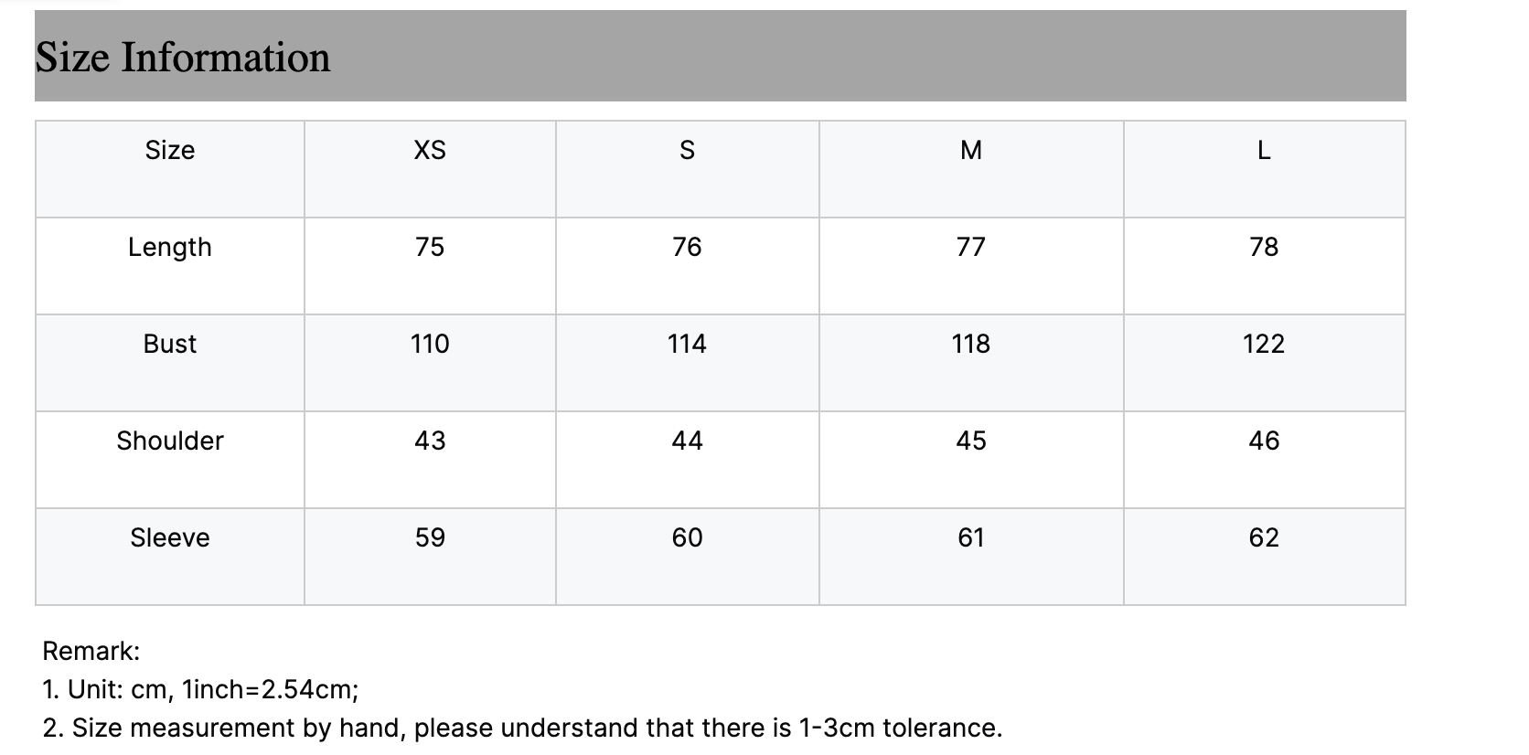Click the Remark label text
The image size is (1529, 755).
pyautogui.click(x=91, y=651)
